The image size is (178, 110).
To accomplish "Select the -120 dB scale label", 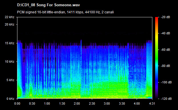I will (x=166, y=99).
